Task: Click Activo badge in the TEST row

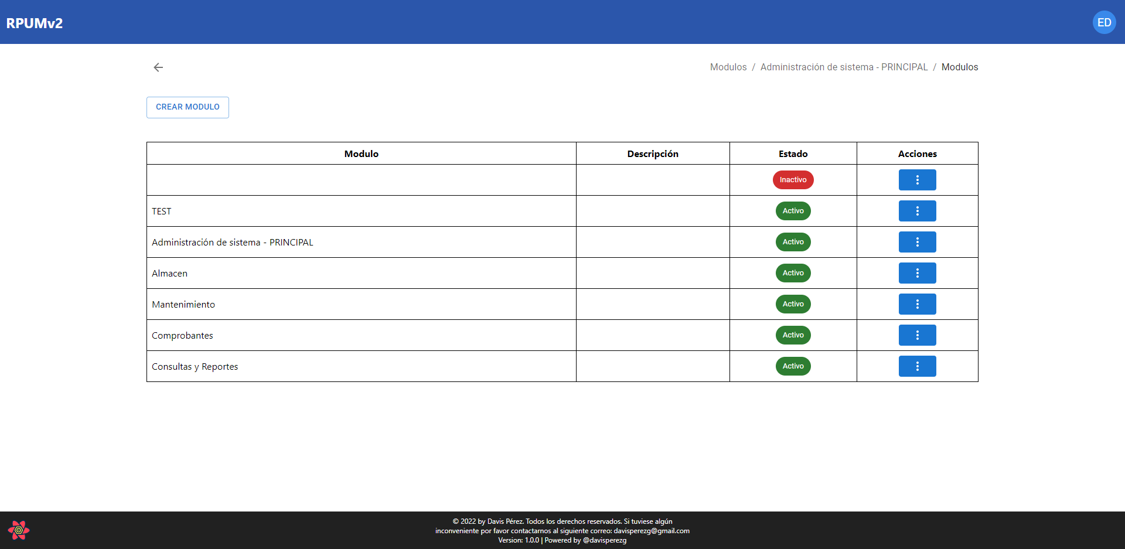Action: coord(793,211)
